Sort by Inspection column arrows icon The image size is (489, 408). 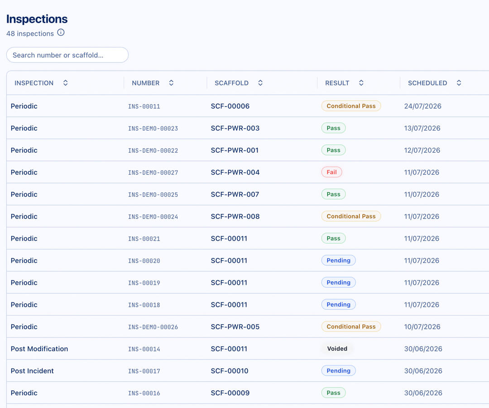(x=66, y=83)
